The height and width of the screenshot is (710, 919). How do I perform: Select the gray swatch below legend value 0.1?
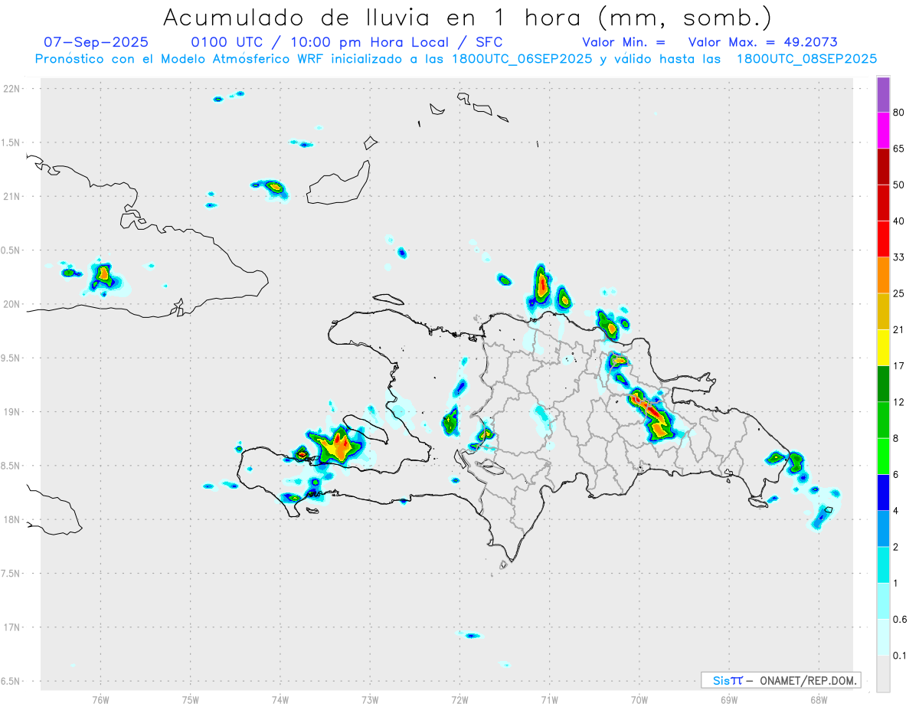[x=883, y=673]
